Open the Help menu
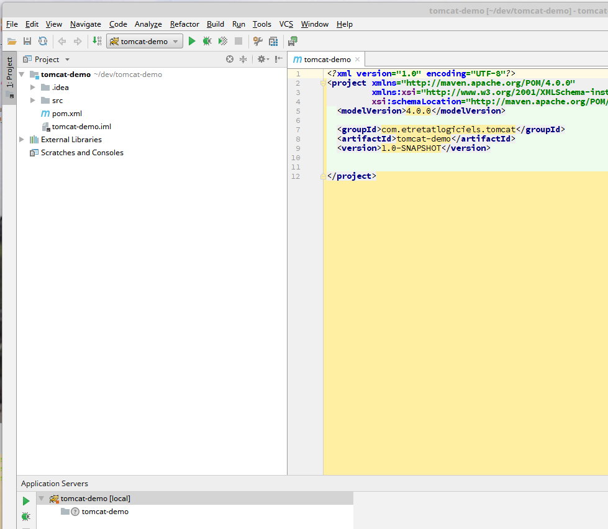 coord(344,24)
